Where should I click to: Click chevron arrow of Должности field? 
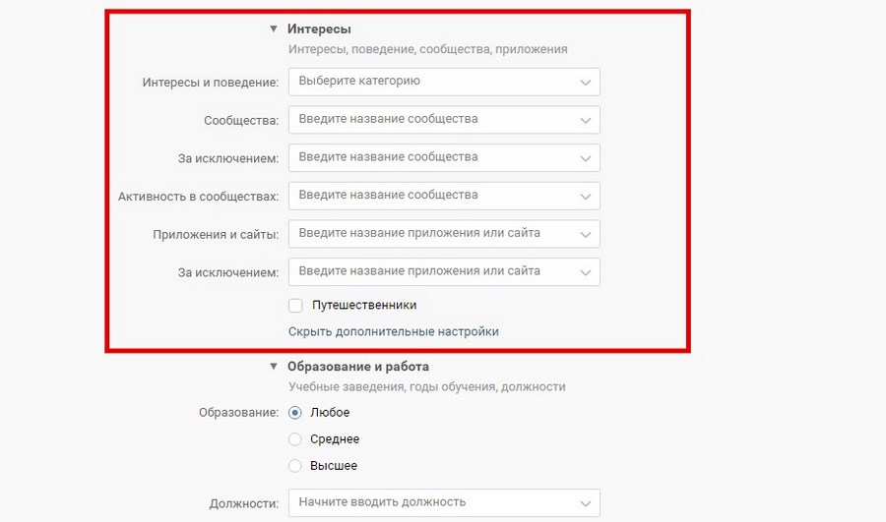click(586, 503)
